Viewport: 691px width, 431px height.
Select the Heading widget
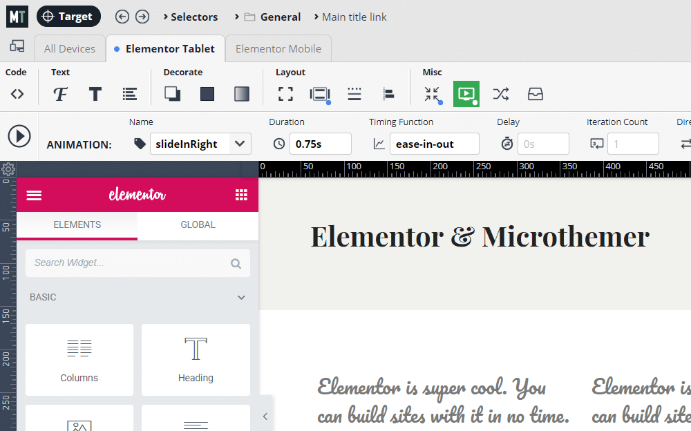click(x=196, y=360)
